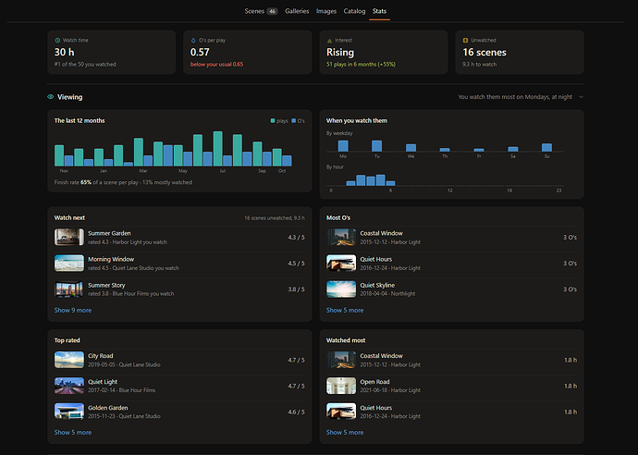Click the '4.5 / 5' rating for Morning Window
Image resolution: width=638 pixels, height=455 pixels.
296,264
